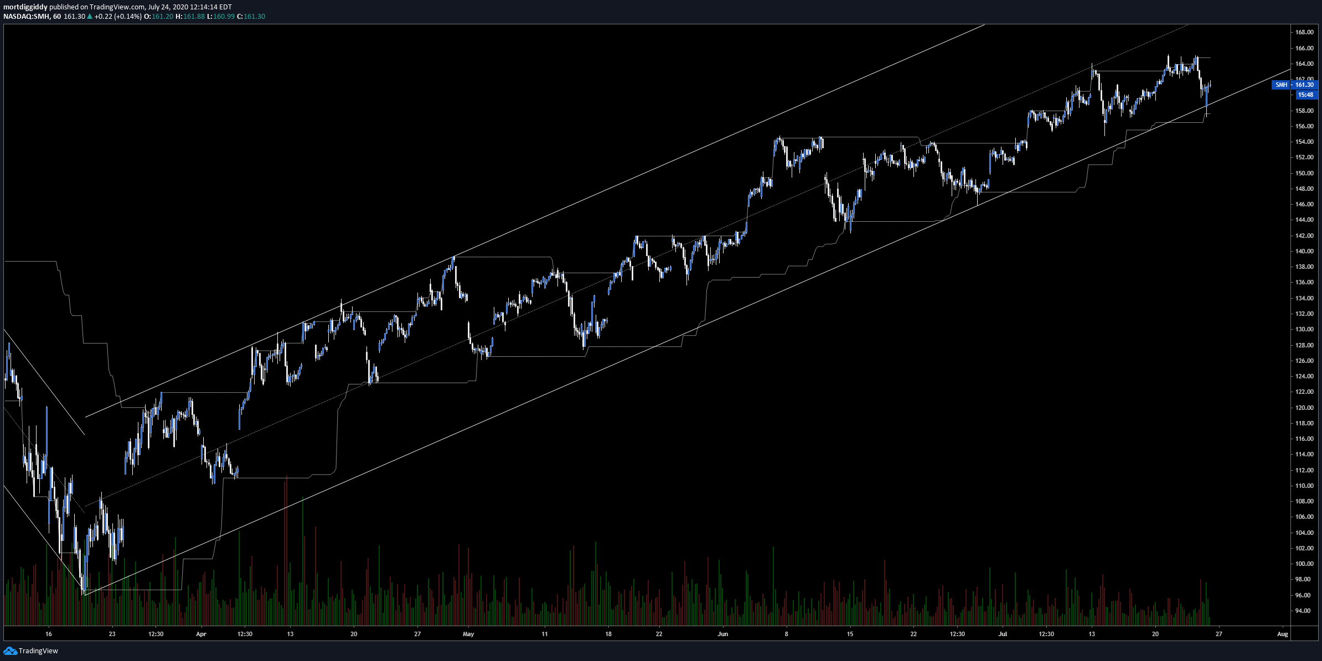This screenshot has width=1322, height=661.
Task: Click the low value L:160.99
Action: coord(221,17)
